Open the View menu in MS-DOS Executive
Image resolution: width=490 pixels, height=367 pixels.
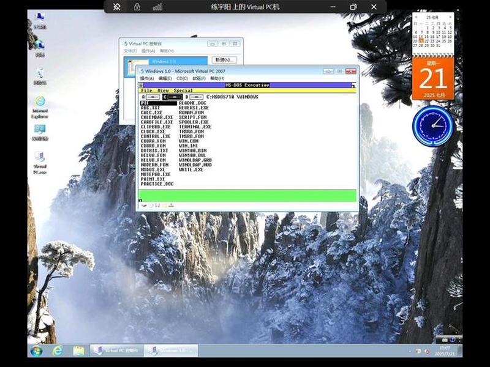163,91
